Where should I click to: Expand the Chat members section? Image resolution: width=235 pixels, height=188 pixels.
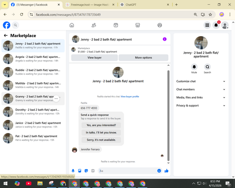(201, 89)
